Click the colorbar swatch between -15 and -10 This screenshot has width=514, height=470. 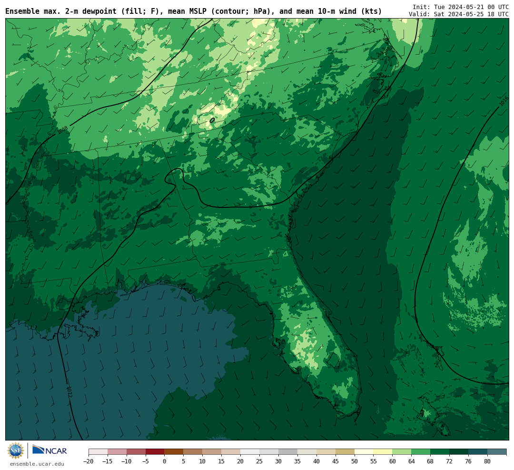click(x=117, y=451)
